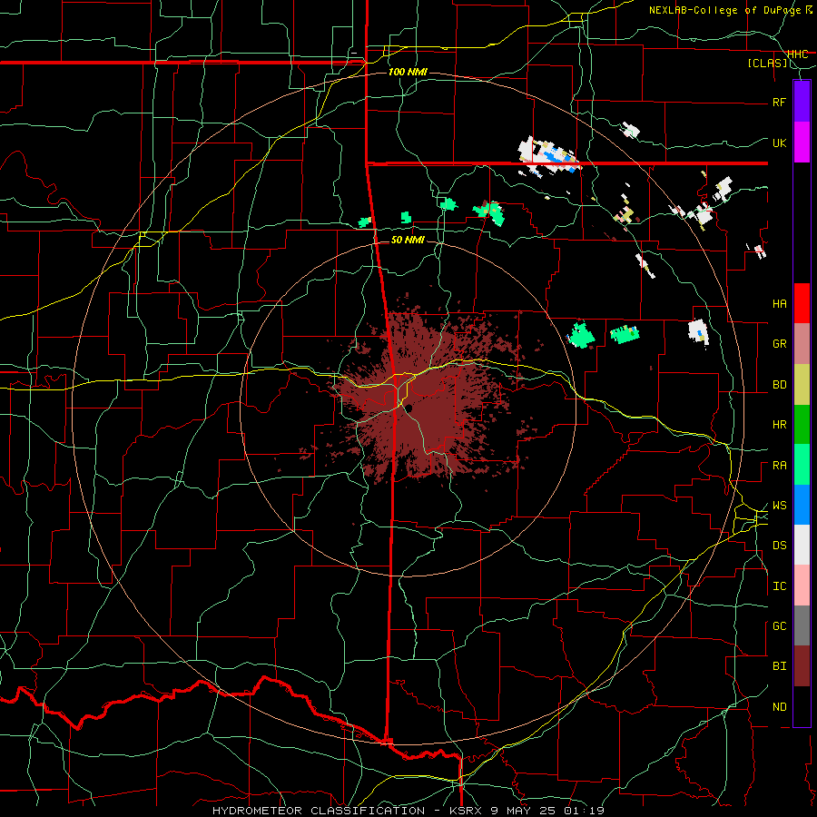Screen dimensions: 817x817
Task: Click the DS white legend swatch
Action: click(x=802, y=545)
